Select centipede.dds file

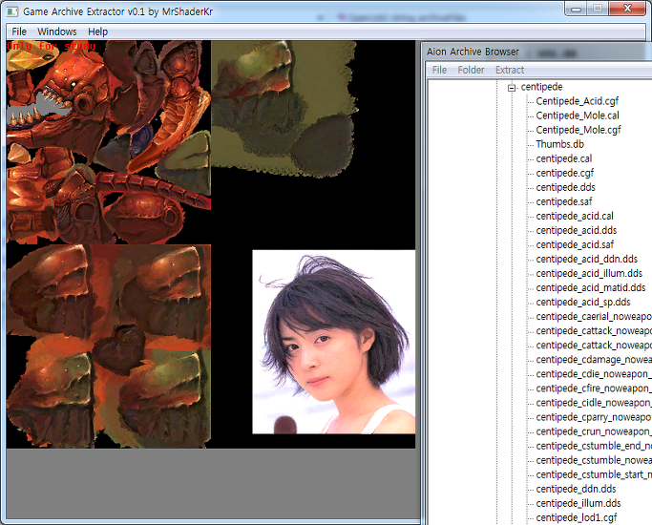[x=565, y=187]
